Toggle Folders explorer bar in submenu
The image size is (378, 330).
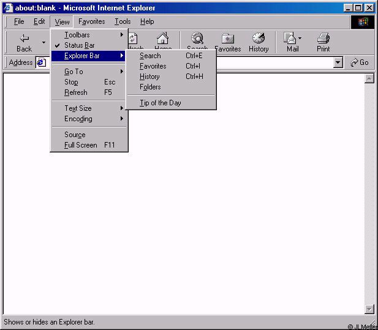click(x=150, y=87)
